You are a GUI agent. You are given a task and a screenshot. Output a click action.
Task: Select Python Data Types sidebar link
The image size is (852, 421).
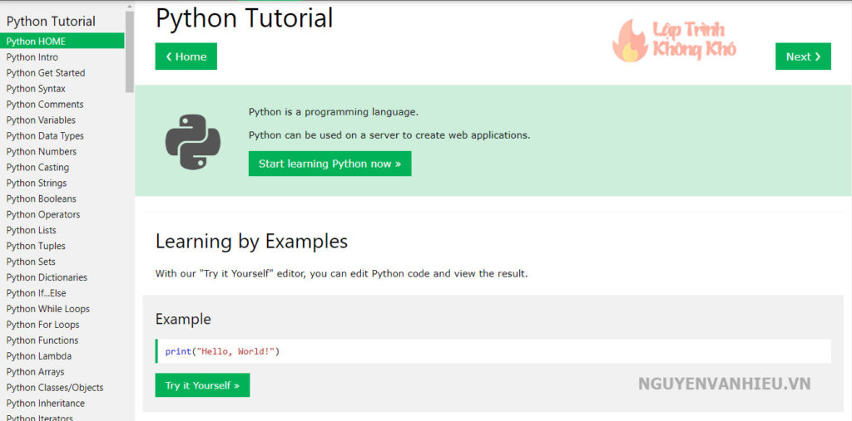click(45, 136)
